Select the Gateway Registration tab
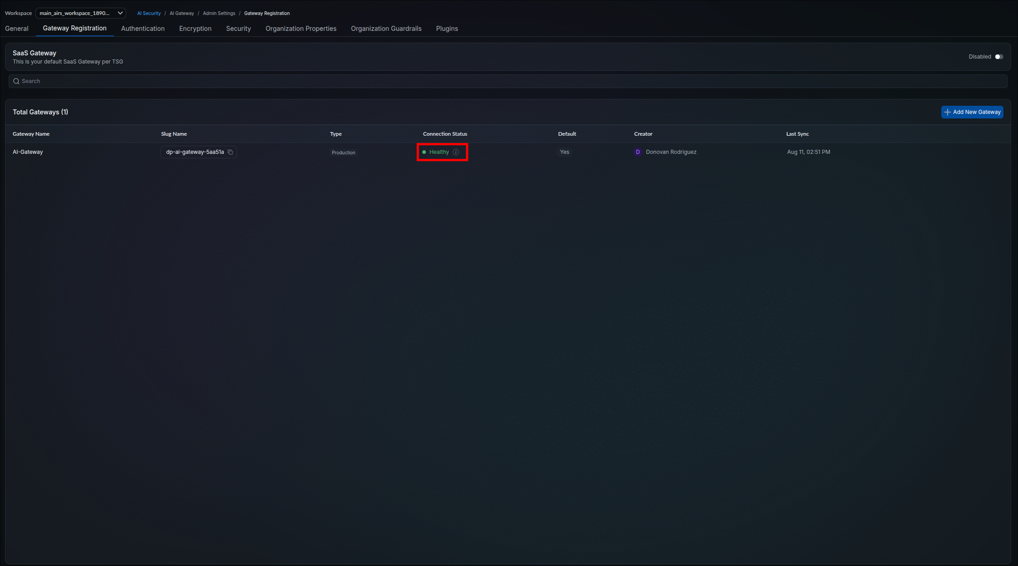This screenshot has height=566, width=1018. (75, 29)
